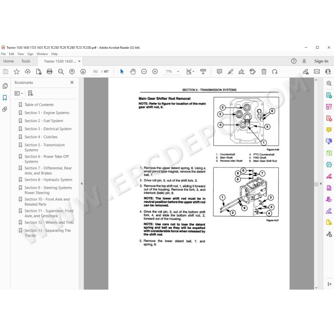Close the Tractor 1530 document tab
Viewport: 334px width, 334px height.
[x=79, y=61]
